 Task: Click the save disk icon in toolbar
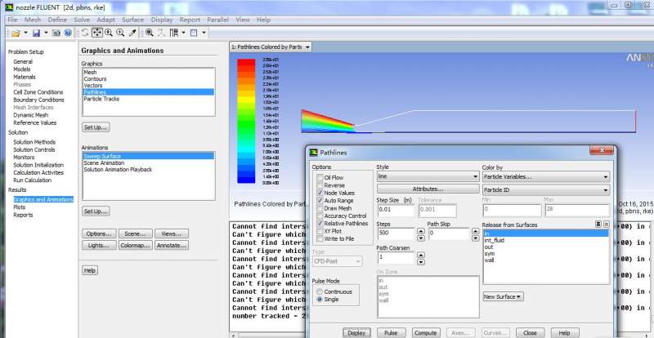(36, 33)
